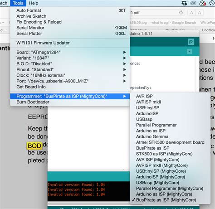Select USBasp programmer
Screen dimensions: 215x209
pyautogui.click(x=170, y=119)
